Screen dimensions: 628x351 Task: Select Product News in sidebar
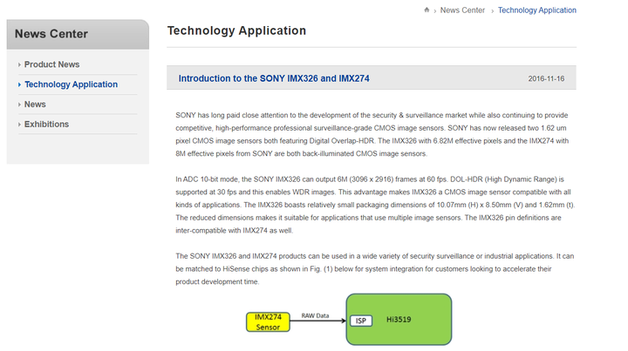[x=51, y=64]
